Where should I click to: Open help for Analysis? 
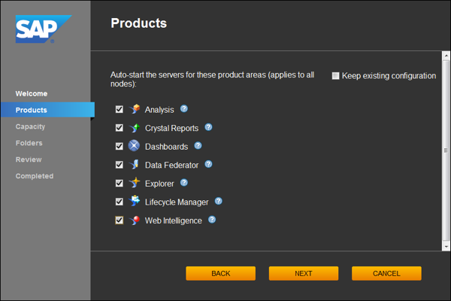pyautogui.click(x=184, y=108)
